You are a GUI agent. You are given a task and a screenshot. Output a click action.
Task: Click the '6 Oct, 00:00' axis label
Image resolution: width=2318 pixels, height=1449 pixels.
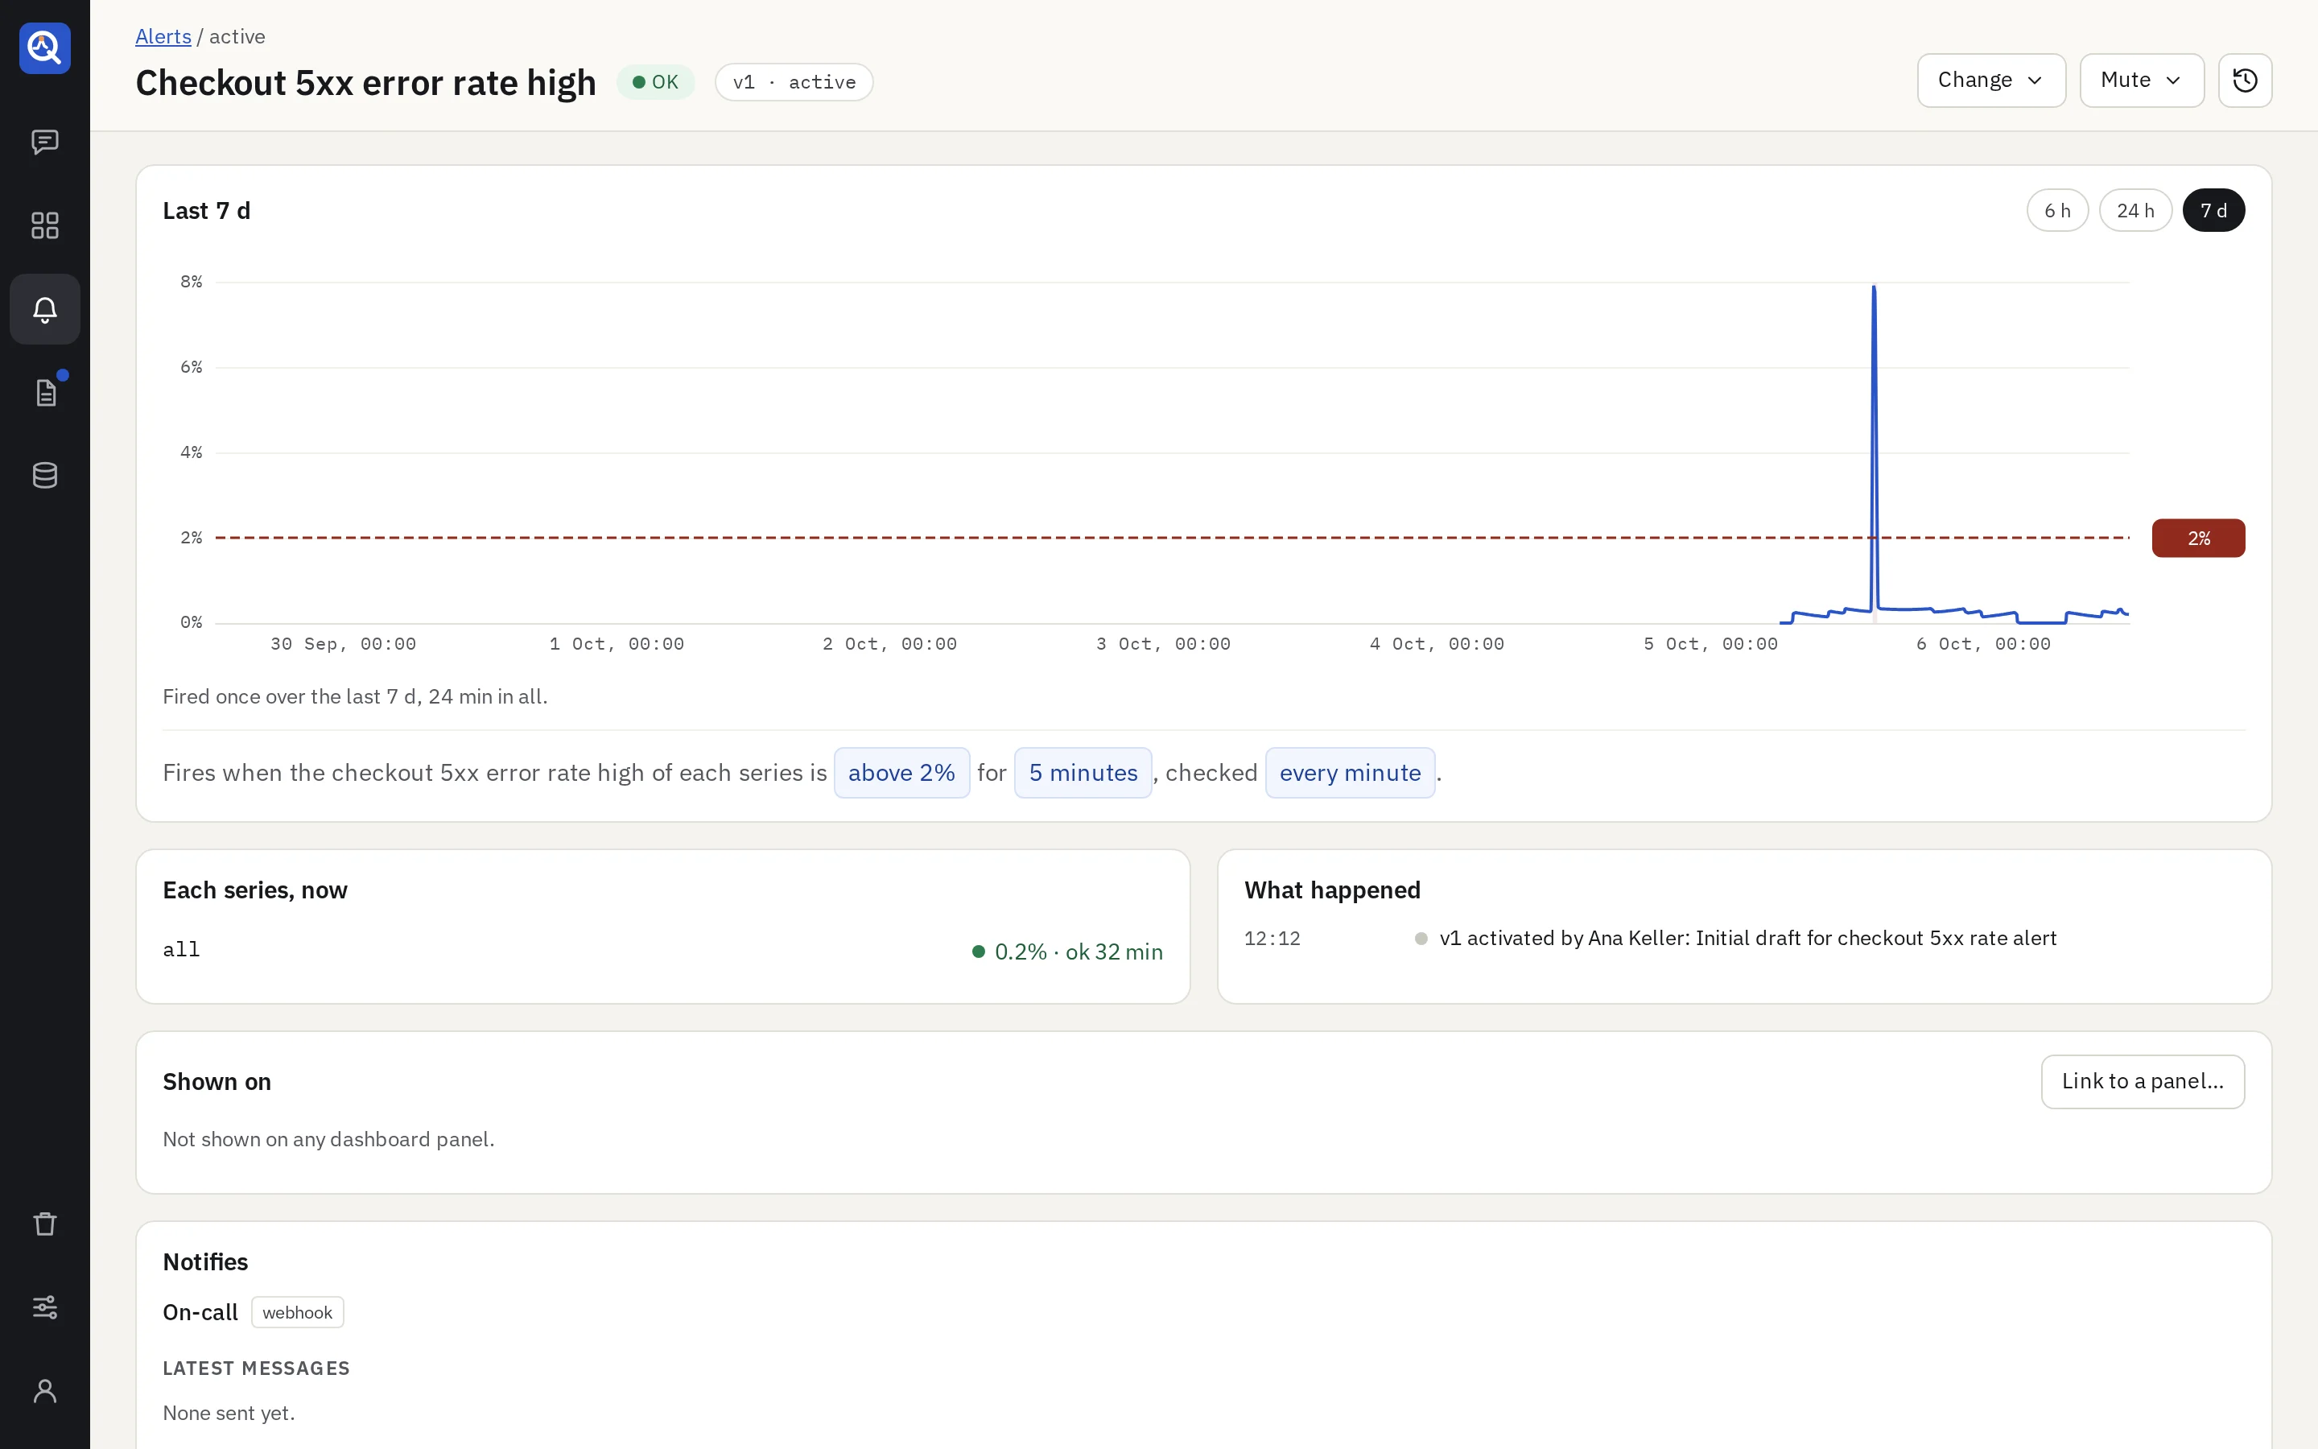[1982, 644]
